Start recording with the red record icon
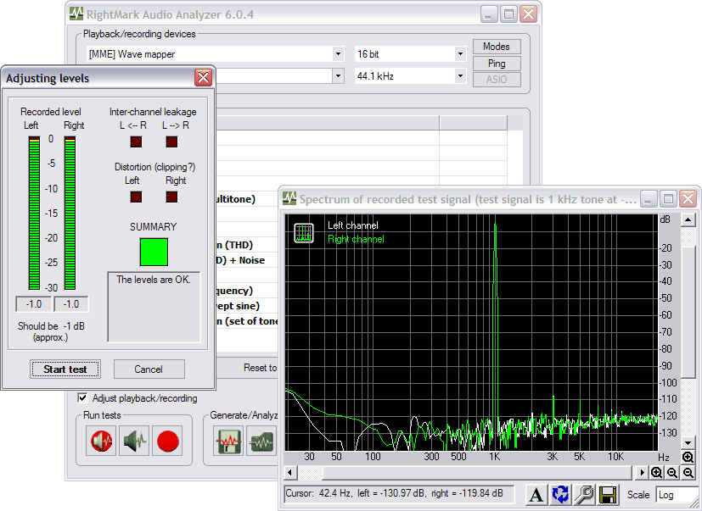 168,441
